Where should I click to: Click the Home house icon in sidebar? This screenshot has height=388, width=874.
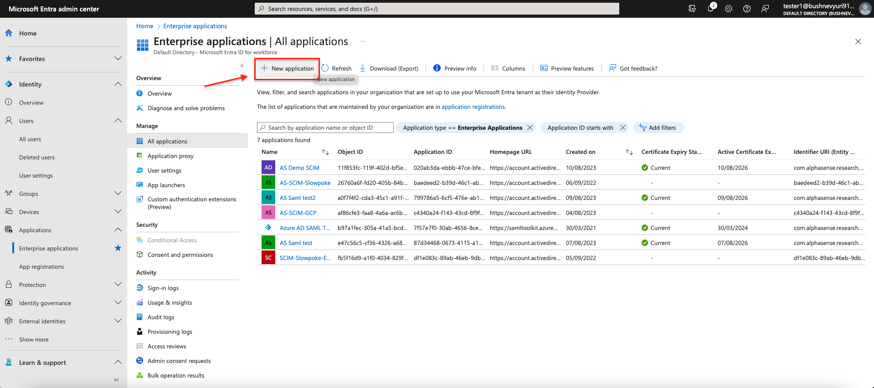click(9, 33)
